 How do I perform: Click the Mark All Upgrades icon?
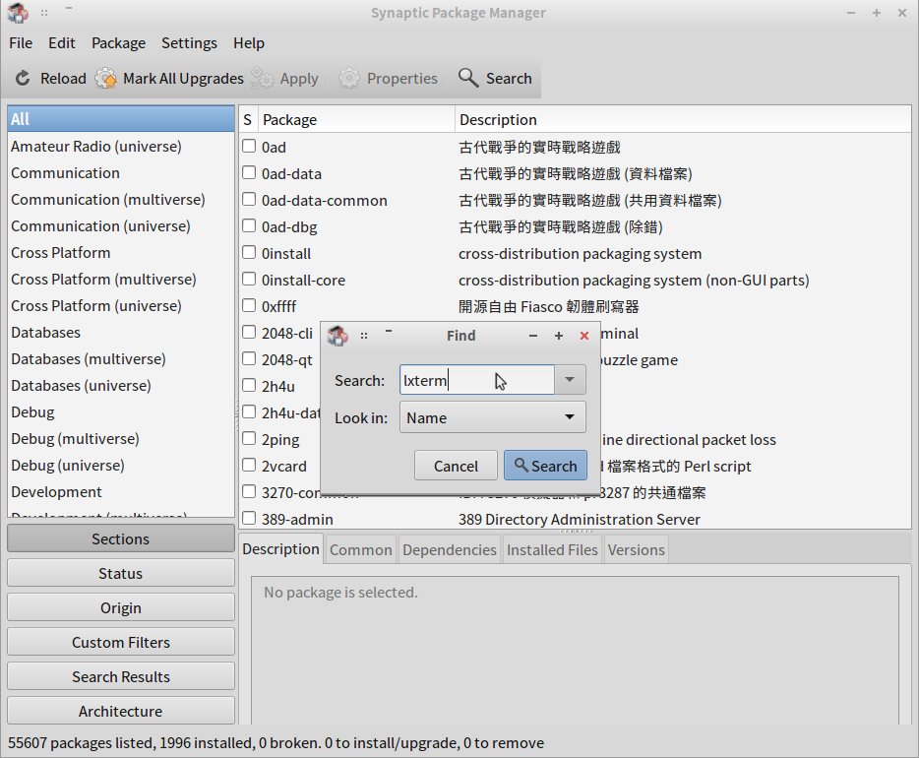[106, 78]
